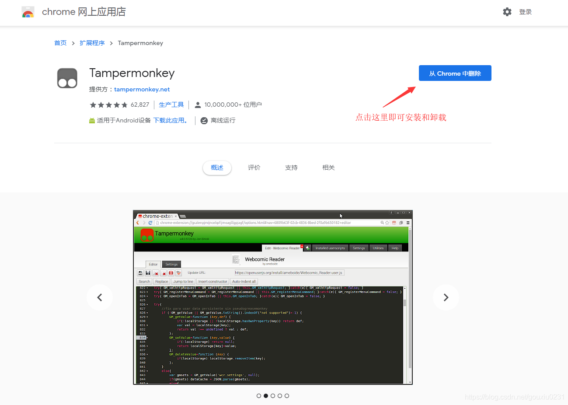Select the first carousel dot

259,396
